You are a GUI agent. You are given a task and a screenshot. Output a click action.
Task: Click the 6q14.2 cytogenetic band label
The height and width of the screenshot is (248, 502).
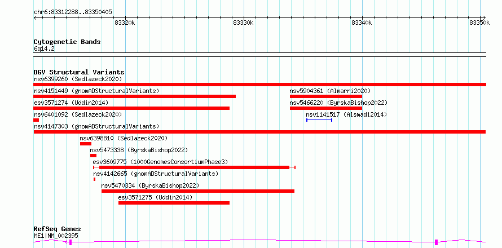tap(44, 49)
